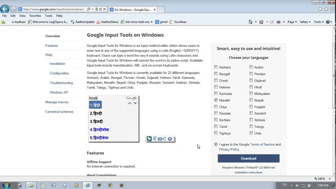The image size is (336, 189).
Task: Click the search magnifier in the address bar
Action: pos(89,9)
